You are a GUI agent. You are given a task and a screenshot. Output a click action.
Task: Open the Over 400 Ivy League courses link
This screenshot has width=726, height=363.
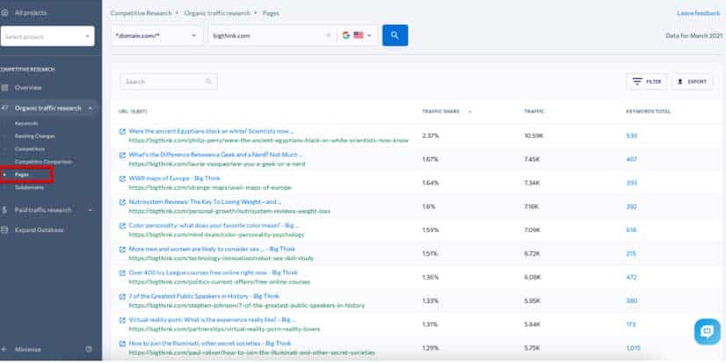point(214,273)
